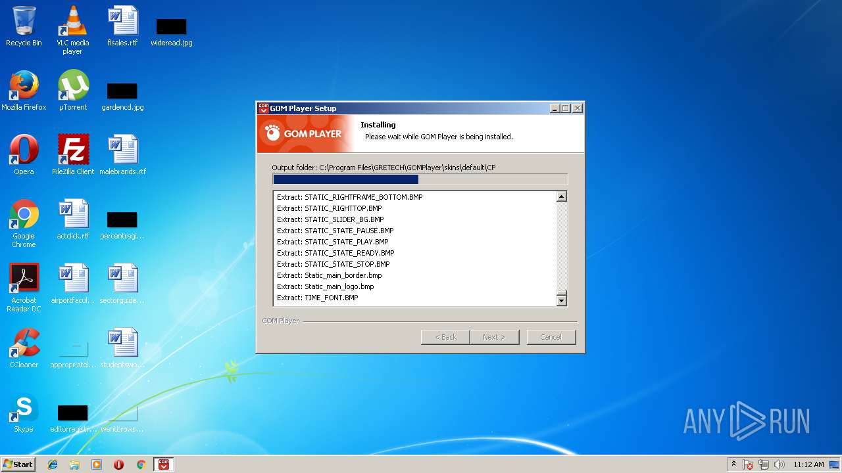Select the actclick.rtf document icon
This screenshot has width=842, height=473.
click(x=73, y=219)
